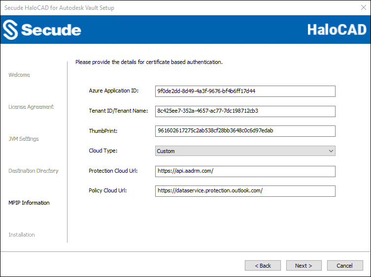Click the ThumbPrint label
Viewport: 371px width, 277px height.
(103, 131)
